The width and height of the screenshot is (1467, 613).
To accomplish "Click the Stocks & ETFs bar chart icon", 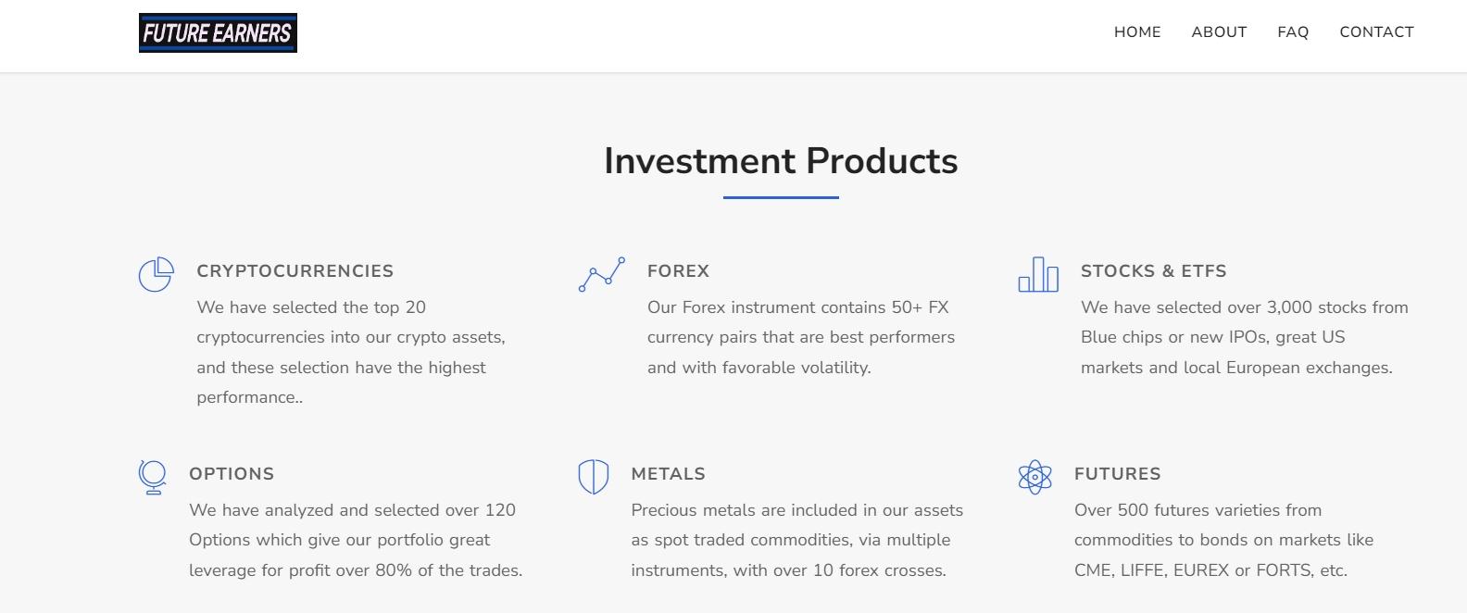I will click(x=1038, y=274).
